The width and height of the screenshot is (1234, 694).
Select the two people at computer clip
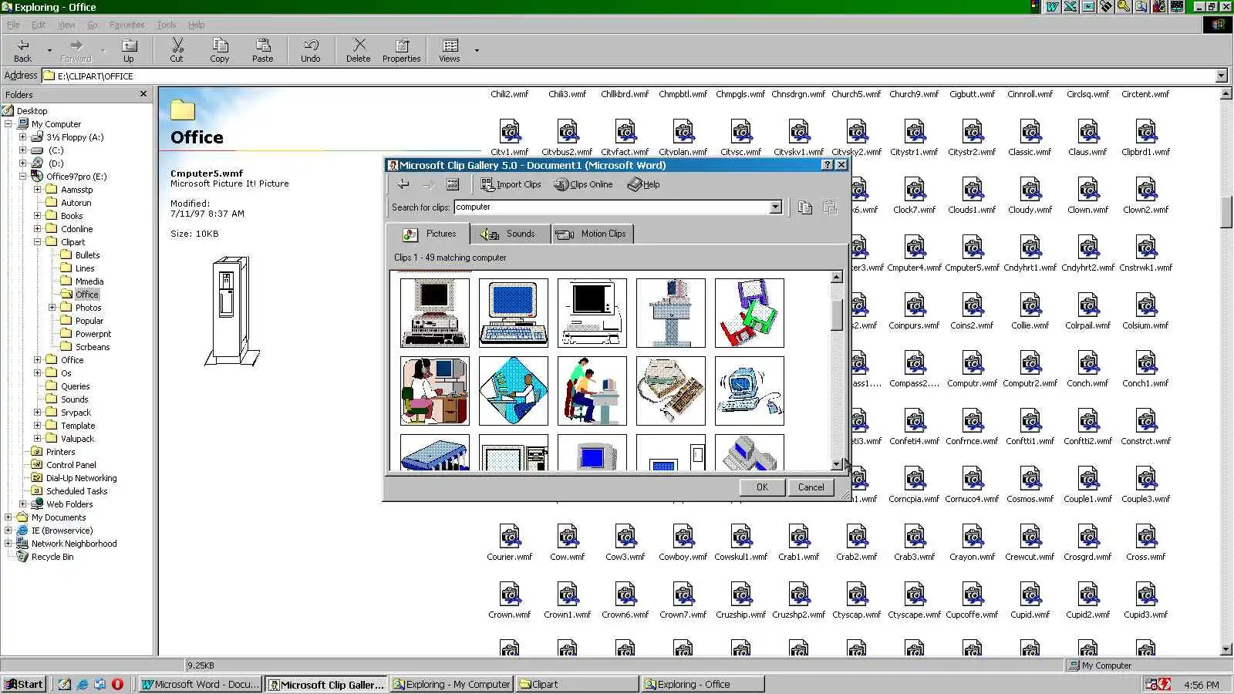592,391
